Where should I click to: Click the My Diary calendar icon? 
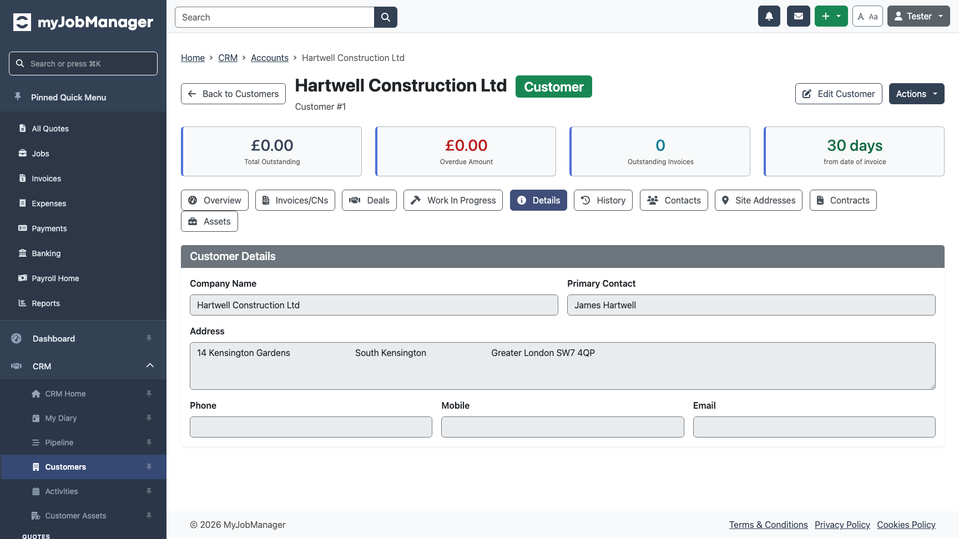tap(36, 418)
